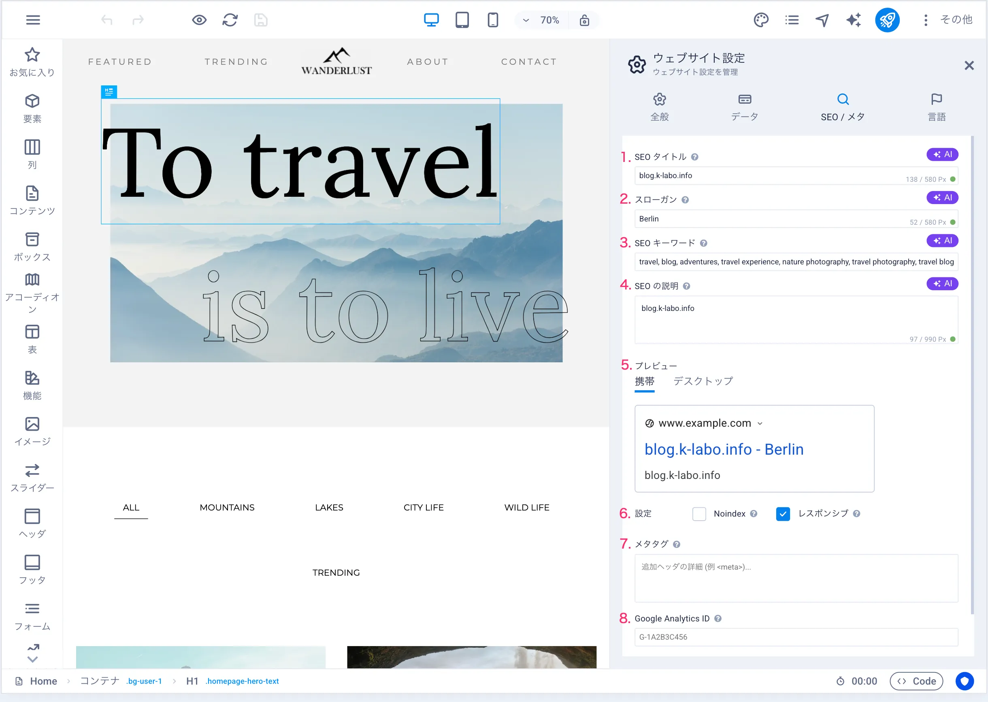Switch to SEO / メタ tab
The width and height of the screenshot is (988, 702).
click(x=843, y=107)
